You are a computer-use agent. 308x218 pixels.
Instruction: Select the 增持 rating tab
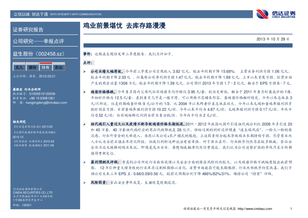point(32,68)
